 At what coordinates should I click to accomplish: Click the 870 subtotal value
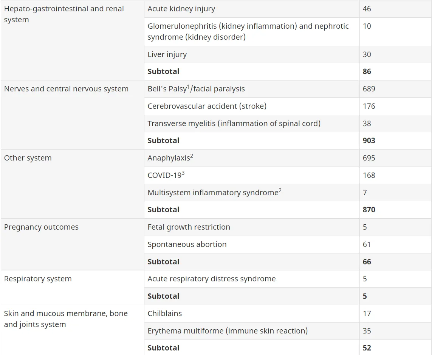(x=369, y=210)
